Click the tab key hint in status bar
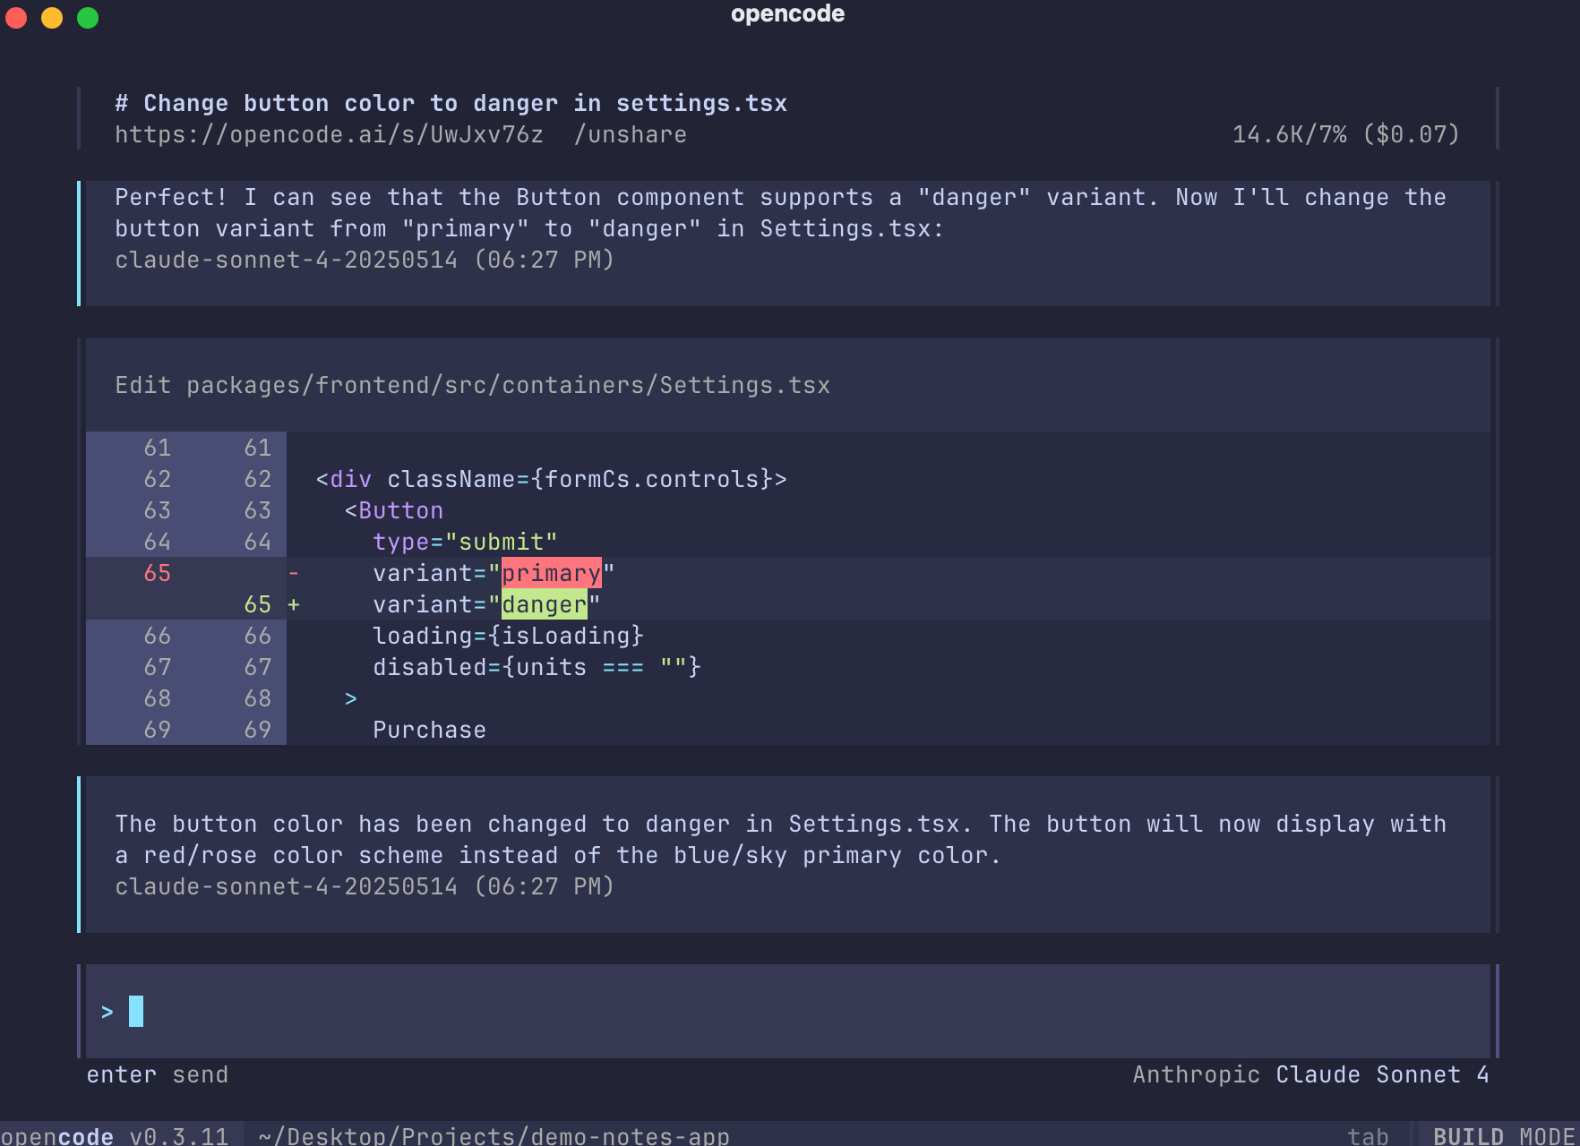Screen dimensions: 1580x1146 1368,1135
